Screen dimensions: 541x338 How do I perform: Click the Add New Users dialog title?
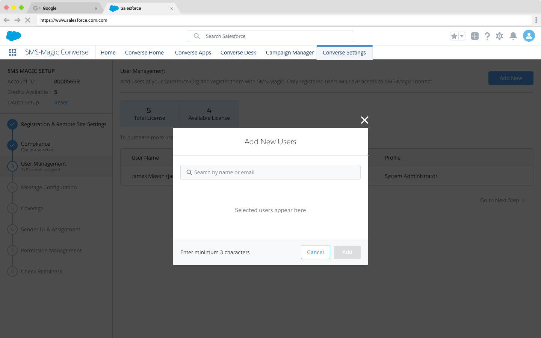[x=270, y=142]
